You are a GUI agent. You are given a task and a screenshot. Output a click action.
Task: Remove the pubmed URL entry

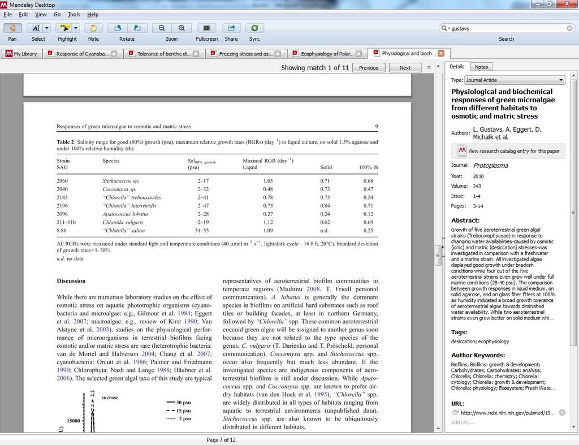[x=562, y=413]
